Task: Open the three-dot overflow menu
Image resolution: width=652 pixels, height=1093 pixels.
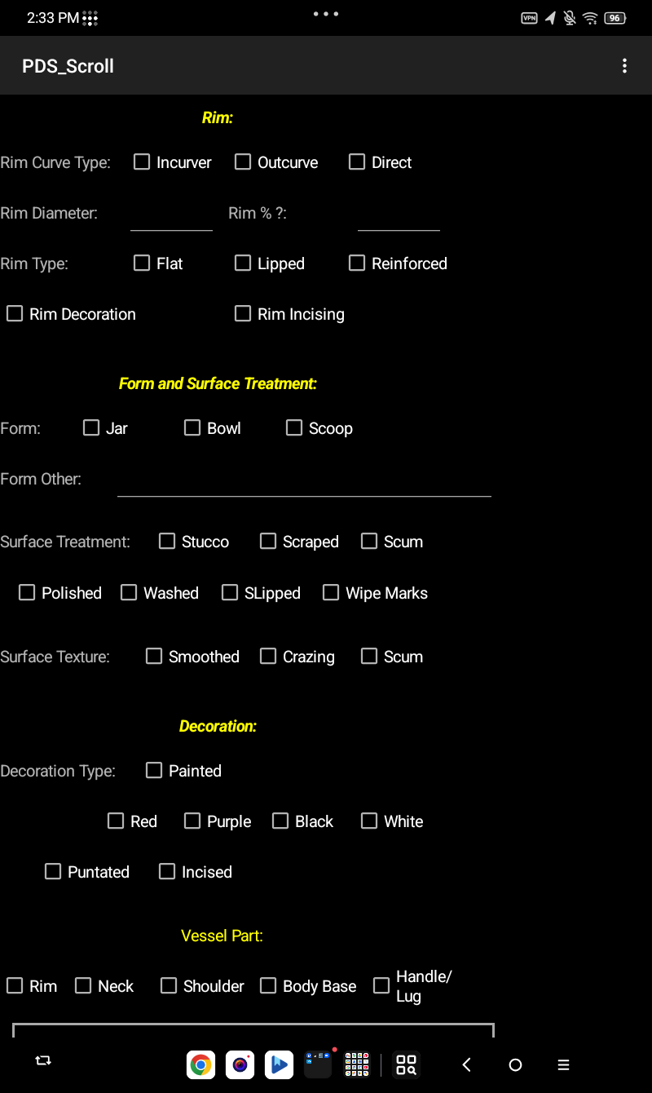Action: pos(624,66)
